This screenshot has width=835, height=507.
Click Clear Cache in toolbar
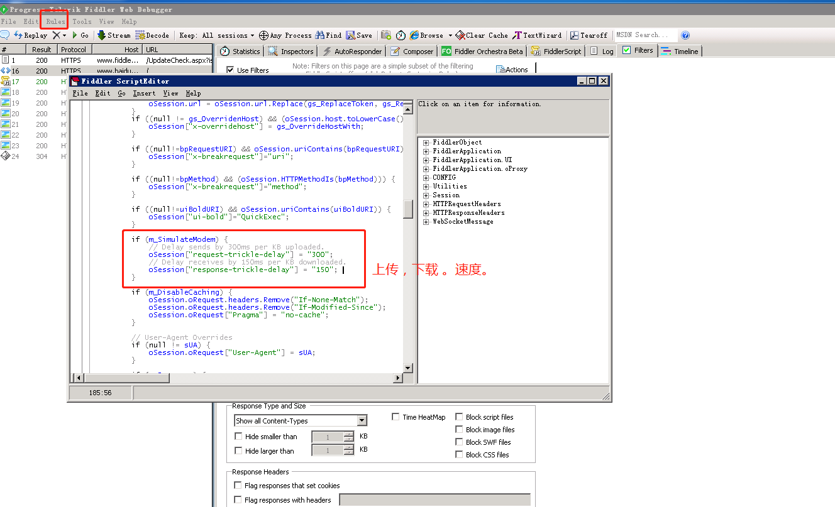point(482,36)
